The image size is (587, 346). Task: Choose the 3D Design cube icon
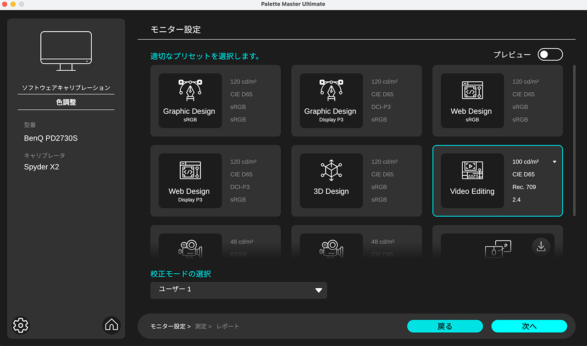coord(331,171)
